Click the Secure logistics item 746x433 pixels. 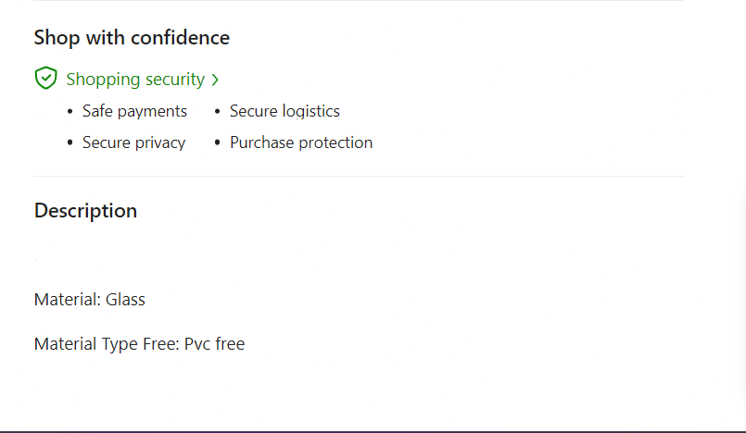point(284,111)
